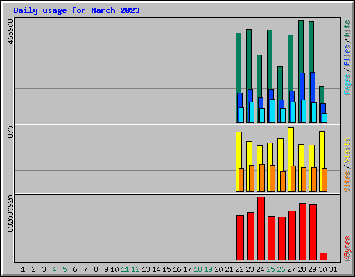Click the orange Sites bar for day 26
Image resolution: width=355 pixels, height=277 pixels.
coord(283,181)
